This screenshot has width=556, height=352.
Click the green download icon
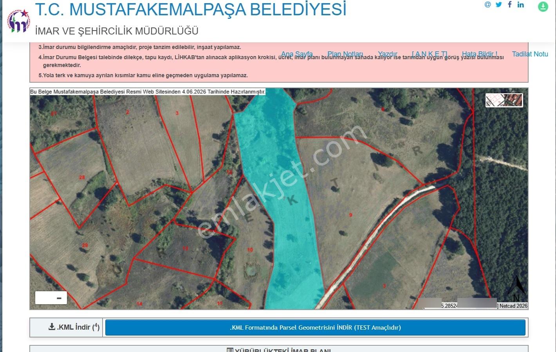[543, 7]
